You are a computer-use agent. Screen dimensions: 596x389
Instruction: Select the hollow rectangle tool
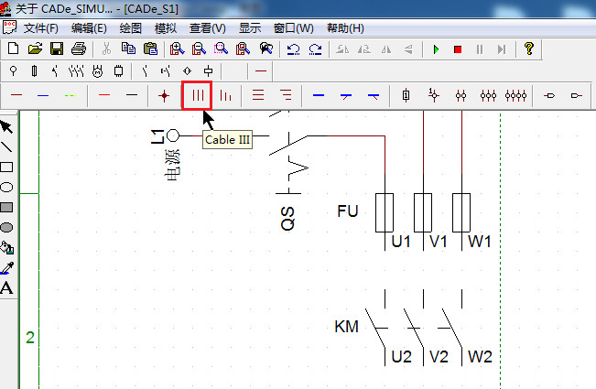point(6,167)
